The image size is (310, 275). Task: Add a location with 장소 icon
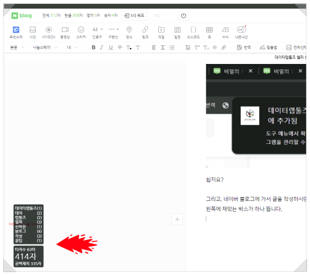click(x=129, y=32)
